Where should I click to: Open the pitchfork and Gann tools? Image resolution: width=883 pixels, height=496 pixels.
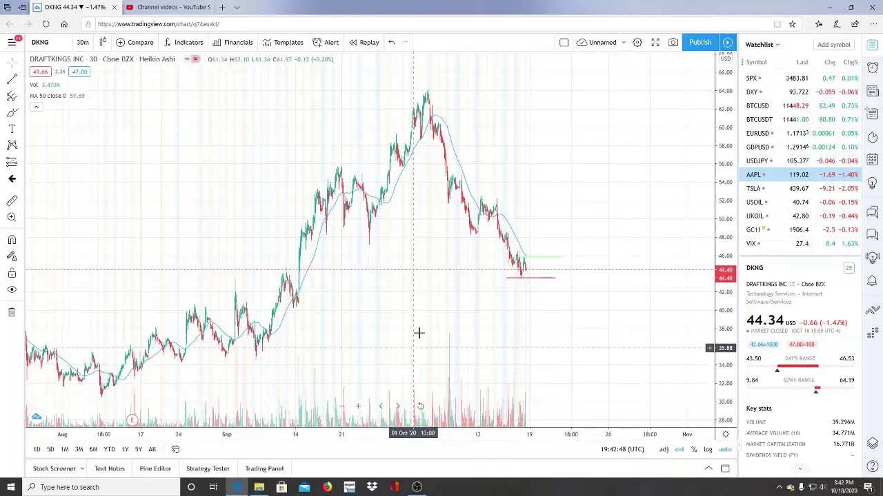coord(12,96)
